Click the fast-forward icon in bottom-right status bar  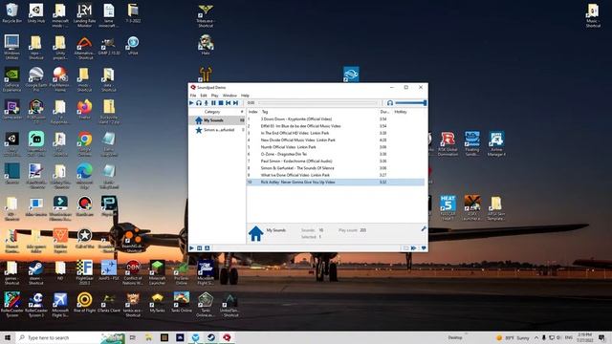pyautogui.click(x=414, y=248)
